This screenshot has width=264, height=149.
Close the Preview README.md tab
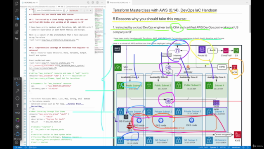click(x=130, y=2)
